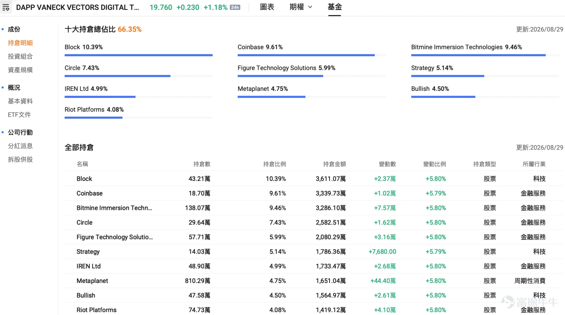Click the 19.760 price quote
The image size is (565, 315).
[x=161, y=7]
